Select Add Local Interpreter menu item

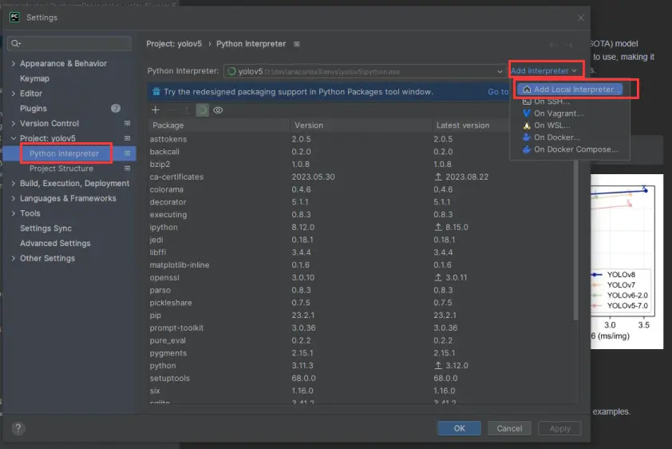click(x=570, y=89)
